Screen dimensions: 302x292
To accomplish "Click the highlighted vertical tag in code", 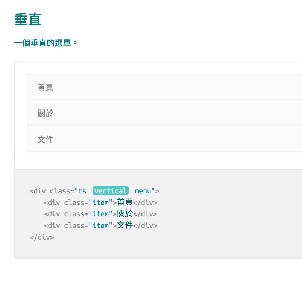I will click(x=111, y=191).
